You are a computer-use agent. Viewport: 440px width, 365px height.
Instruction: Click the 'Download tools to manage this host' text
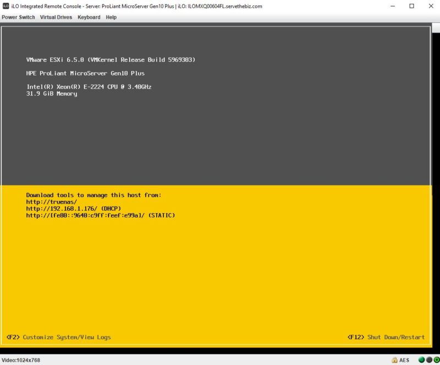(x=94, y=195)
